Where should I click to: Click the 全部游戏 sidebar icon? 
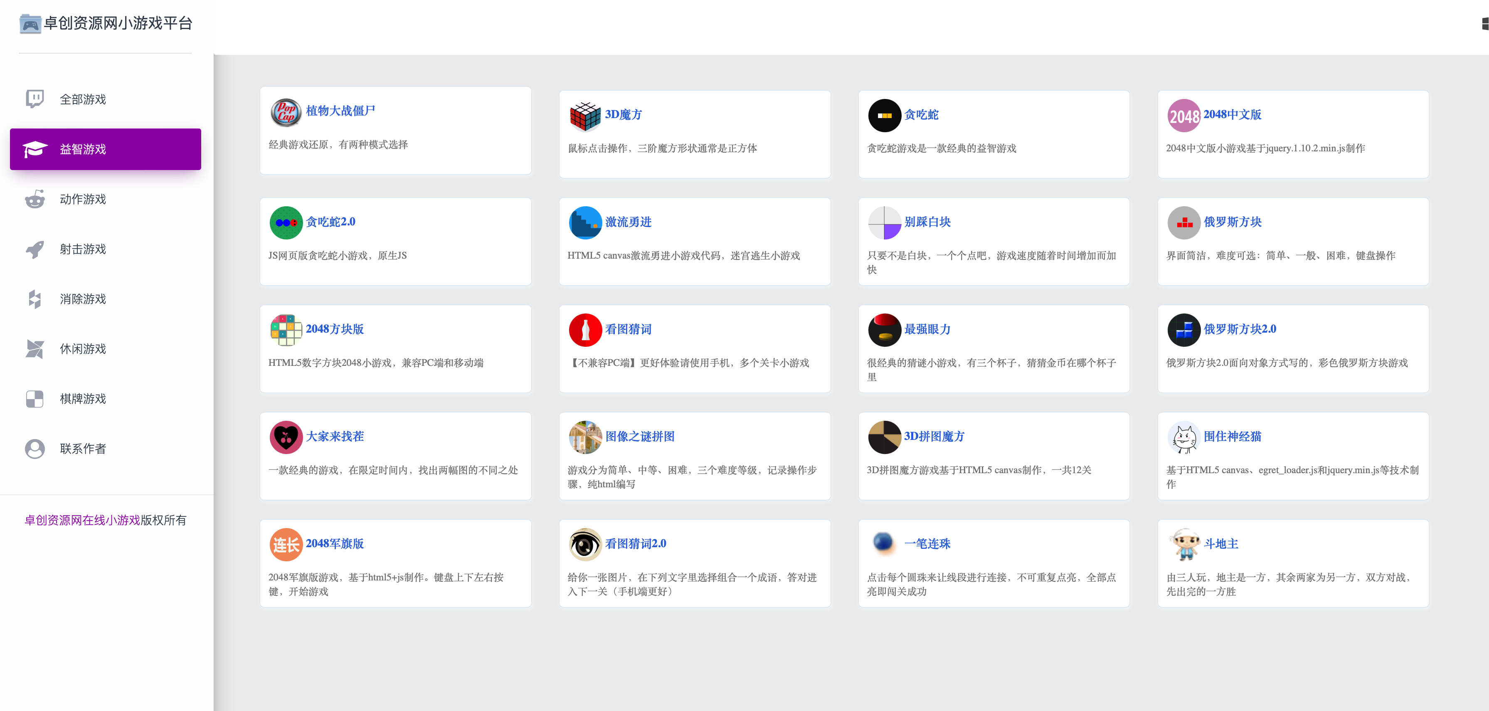(x=35, y=99)
